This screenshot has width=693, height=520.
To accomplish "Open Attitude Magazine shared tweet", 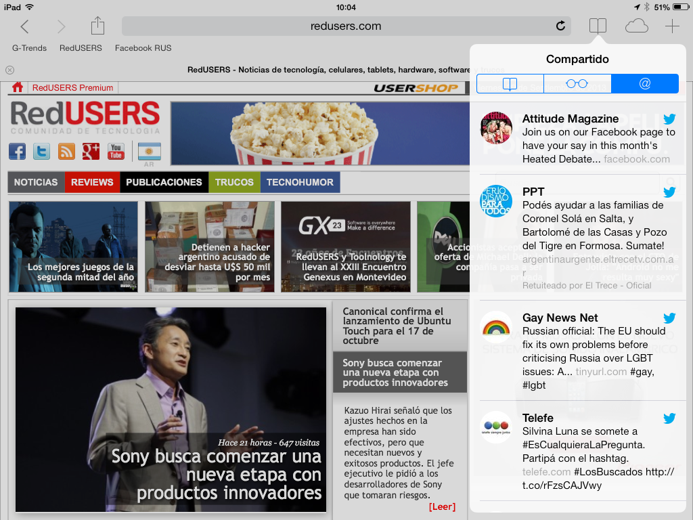I will click(578, 138).
